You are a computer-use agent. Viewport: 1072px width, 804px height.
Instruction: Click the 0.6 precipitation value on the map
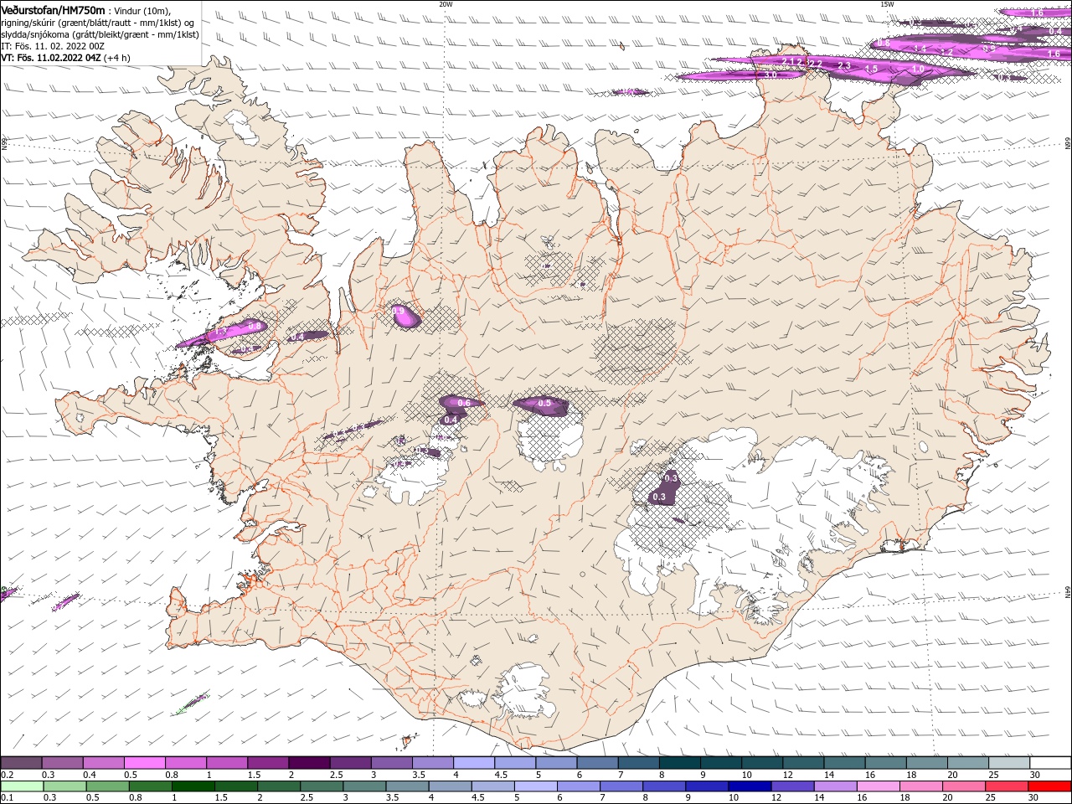[465, 403]
